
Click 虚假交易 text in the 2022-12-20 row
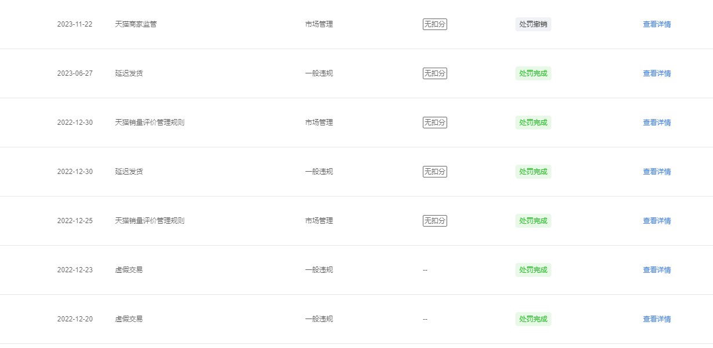(x=129, y=319)
